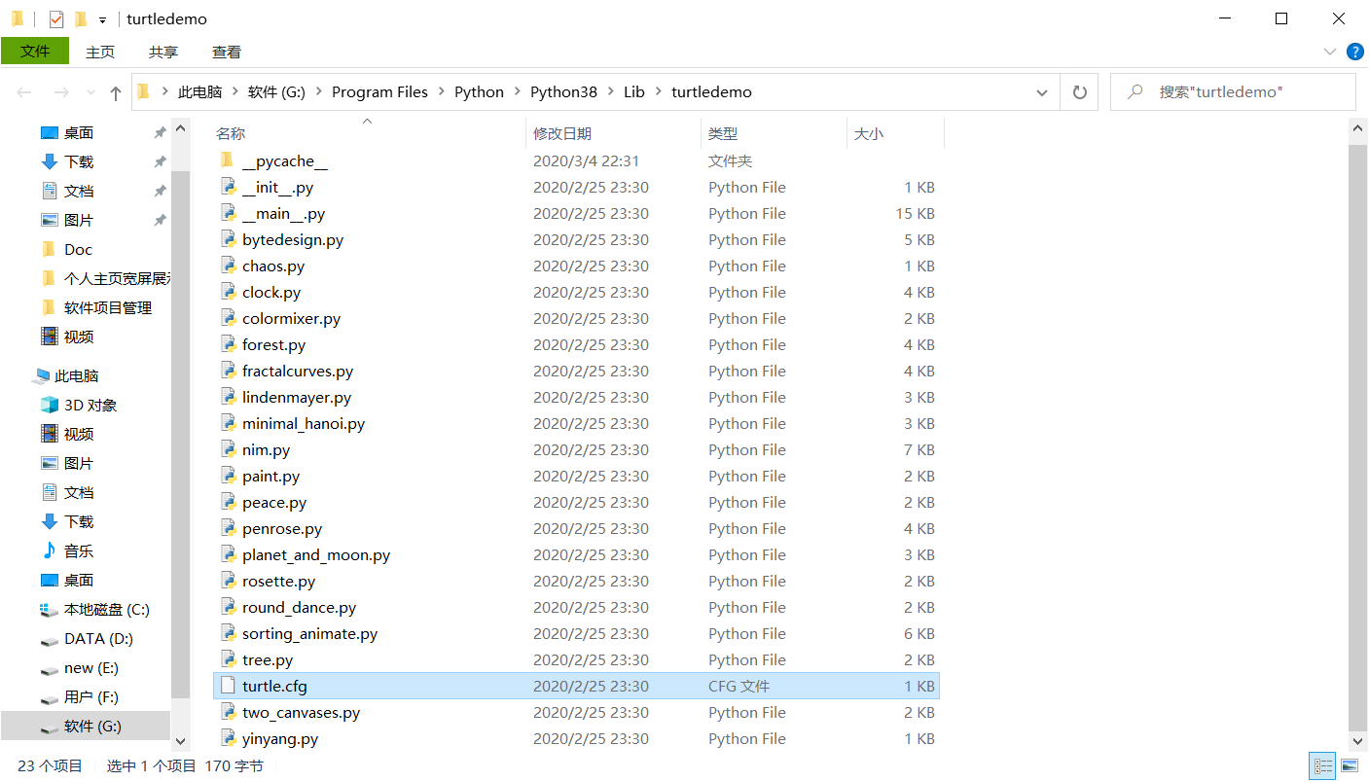Select the file penrose.py

point(282,528)
